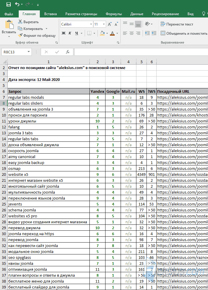Click the Undo arrow icon

click(17, 4)
